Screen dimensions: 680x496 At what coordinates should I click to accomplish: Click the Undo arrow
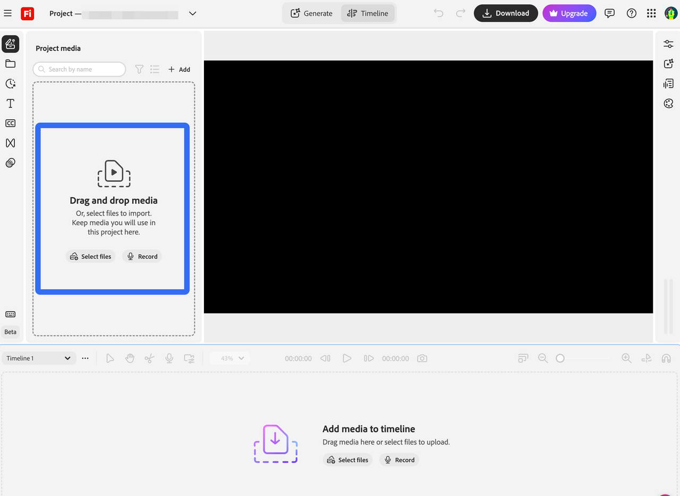point(439,13)
